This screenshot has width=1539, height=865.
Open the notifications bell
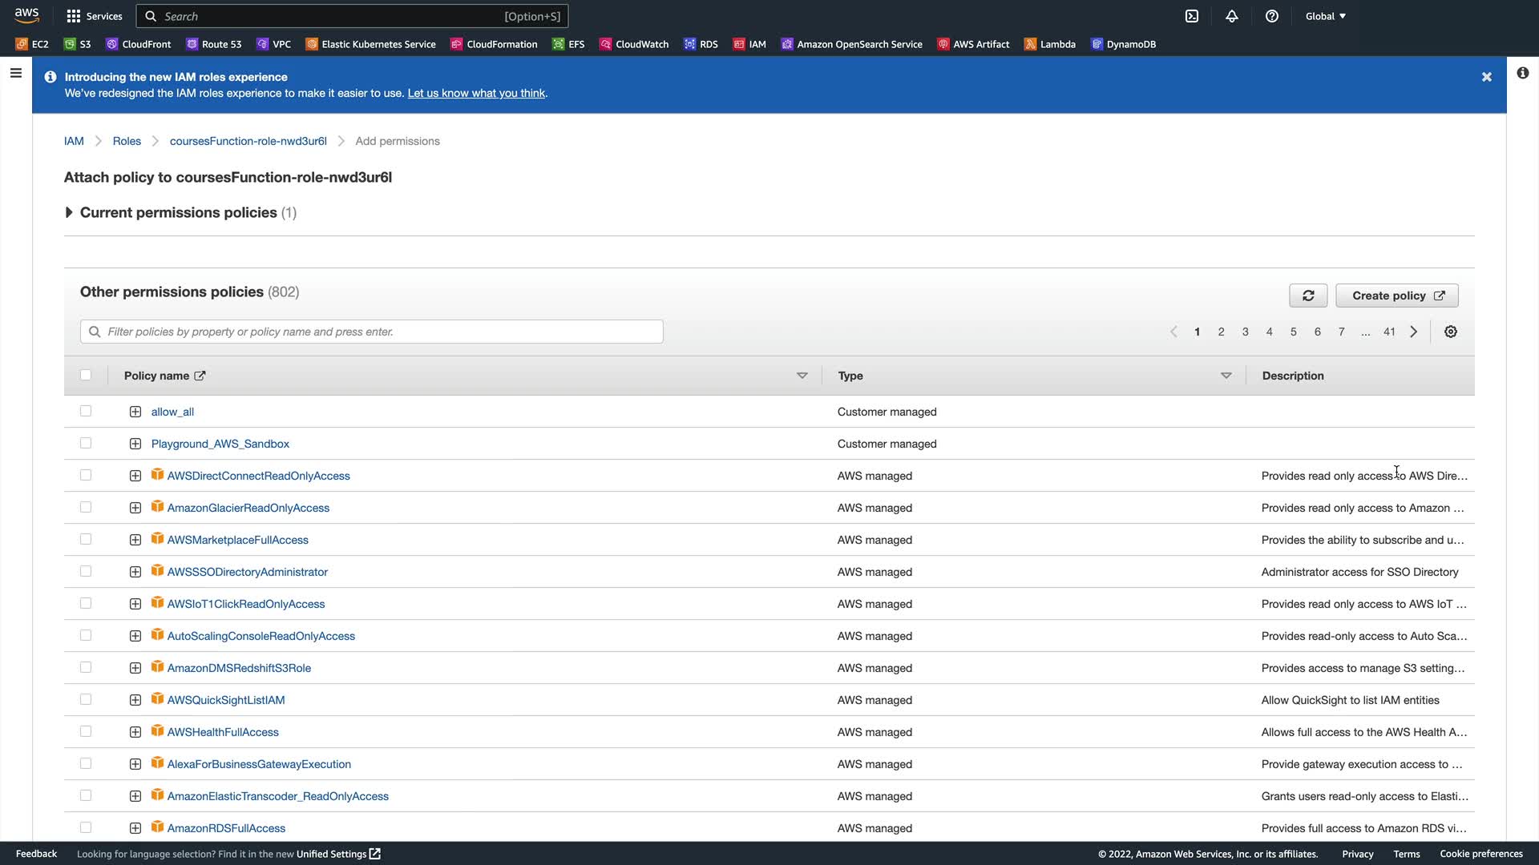point(1232,16)
